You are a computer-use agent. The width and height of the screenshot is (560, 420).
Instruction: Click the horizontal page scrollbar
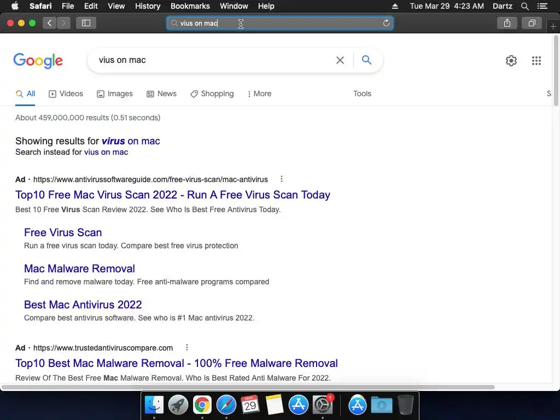pyautogui.click(x=248, y=387)
